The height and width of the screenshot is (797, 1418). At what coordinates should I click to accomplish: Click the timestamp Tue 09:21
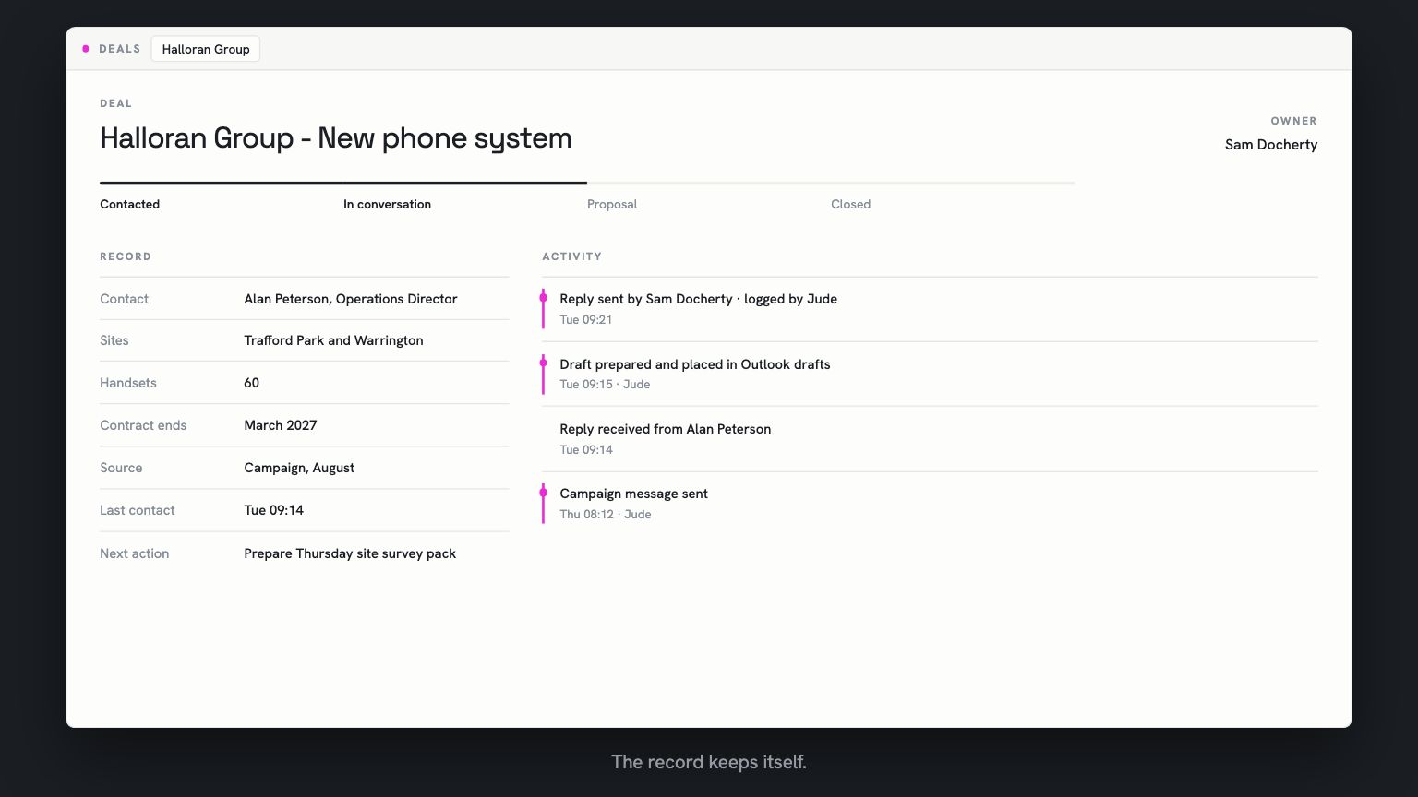[x=586, y=320]
